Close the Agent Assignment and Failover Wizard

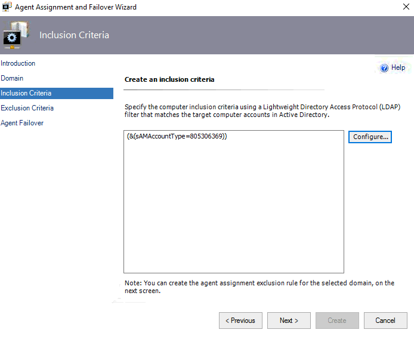(406, 7)
